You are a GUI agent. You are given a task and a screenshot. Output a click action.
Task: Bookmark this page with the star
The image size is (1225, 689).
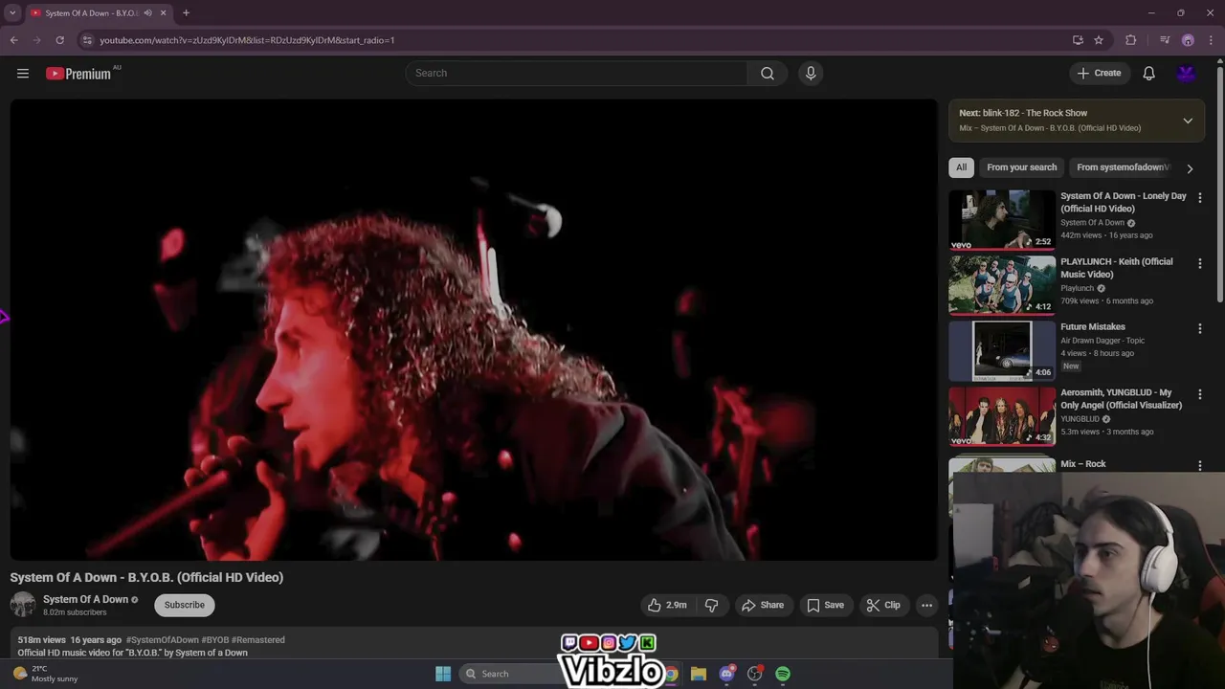pos(1099,40)
